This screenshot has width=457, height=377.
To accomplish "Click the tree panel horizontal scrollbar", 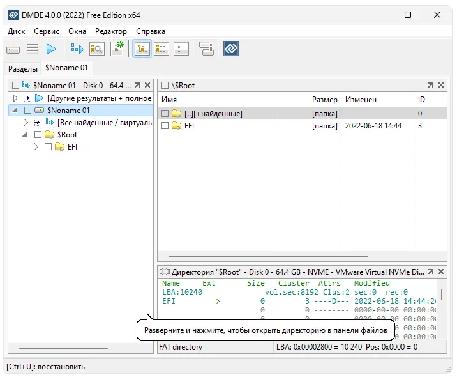I will (x=64, y=348).
